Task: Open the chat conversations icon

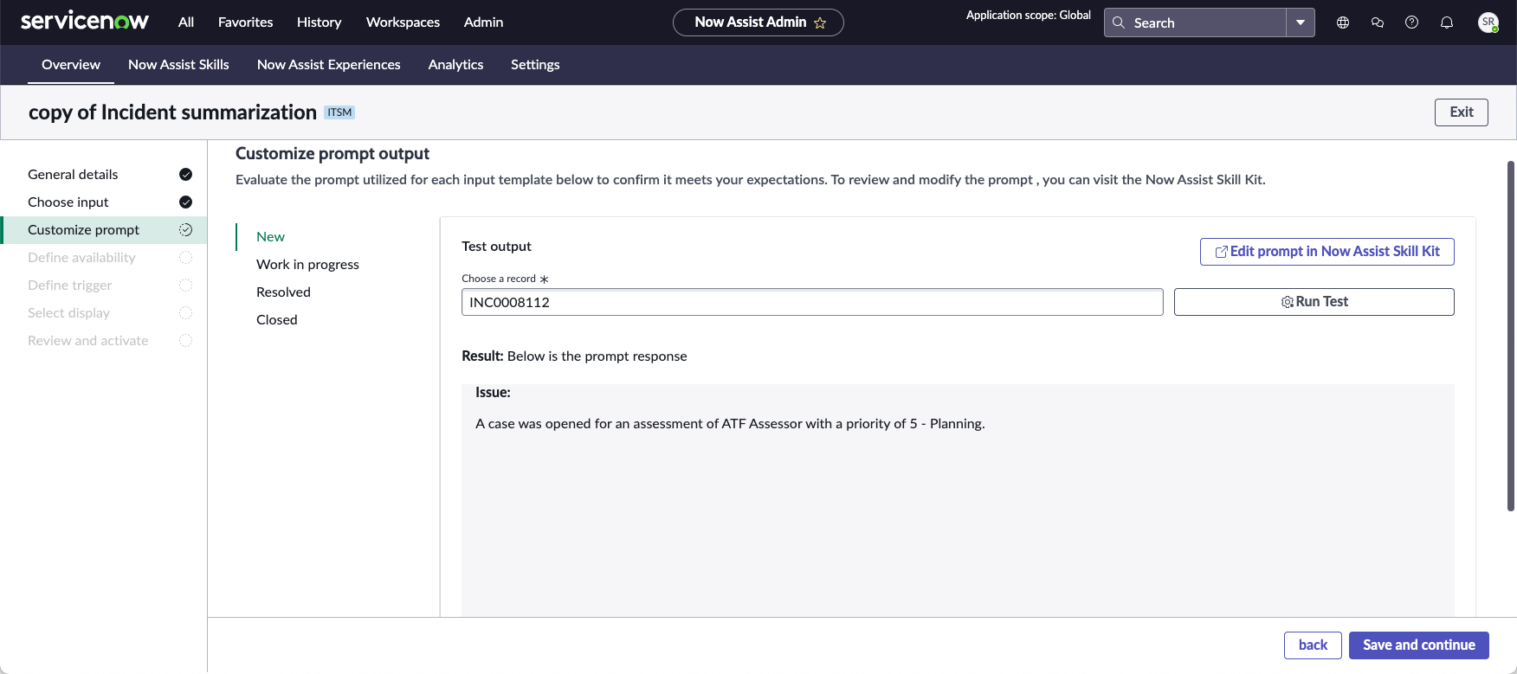Action: point(1378,22)
